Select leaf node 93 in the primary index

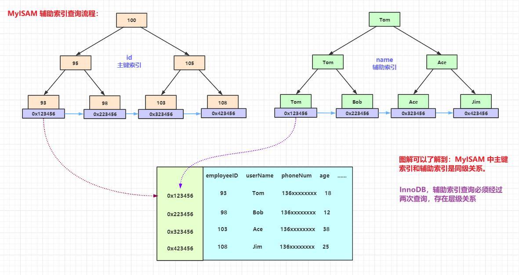pyautogui.click(x=43, y=102)
